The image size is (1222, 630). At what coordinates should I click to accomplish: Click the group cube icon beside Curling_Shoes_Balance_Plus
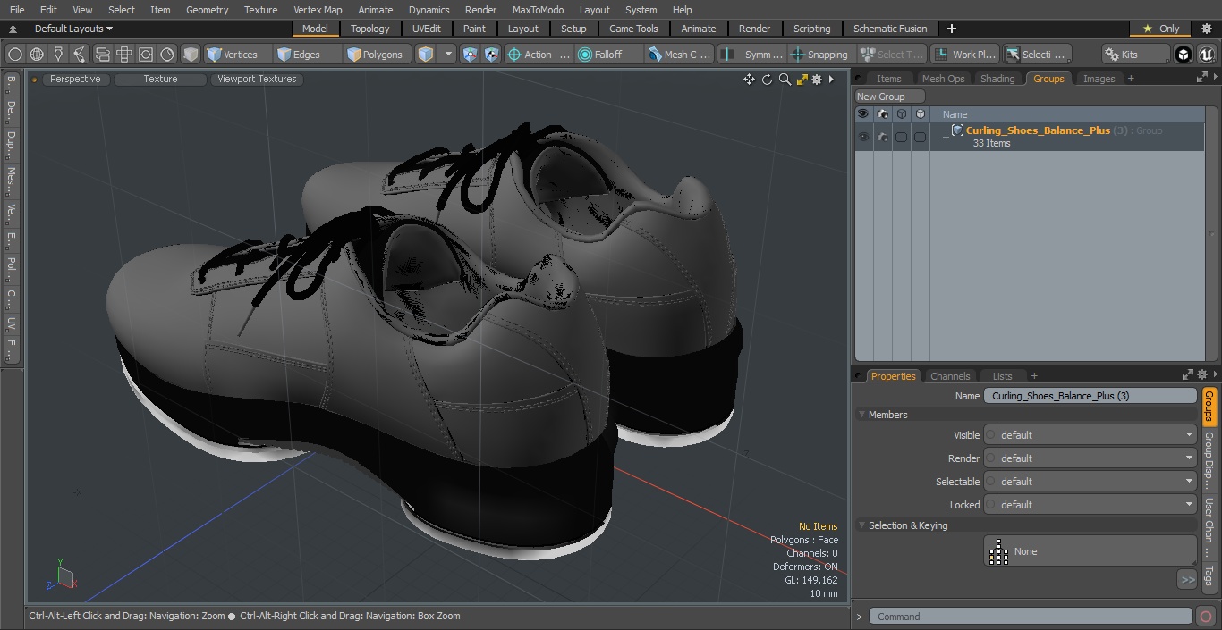point(957,130)
